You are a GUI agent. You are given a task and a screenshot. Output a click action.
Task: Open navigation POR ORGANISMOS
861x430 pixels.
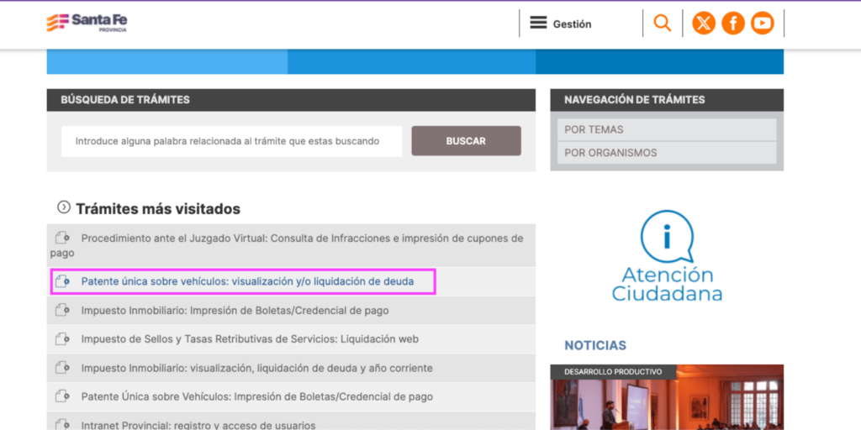(667, 153)
